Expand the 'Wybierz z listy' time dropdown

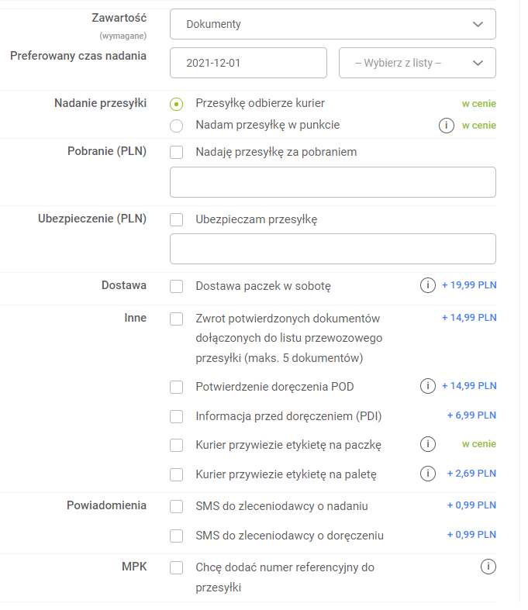417,63
